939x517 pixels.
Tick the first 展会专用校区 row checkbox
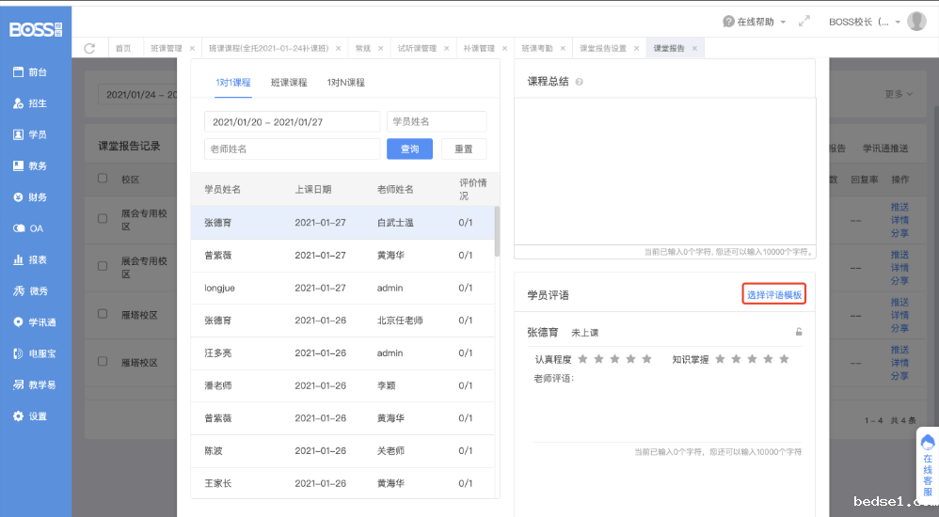pyautogui.click(x=103, y=218)
